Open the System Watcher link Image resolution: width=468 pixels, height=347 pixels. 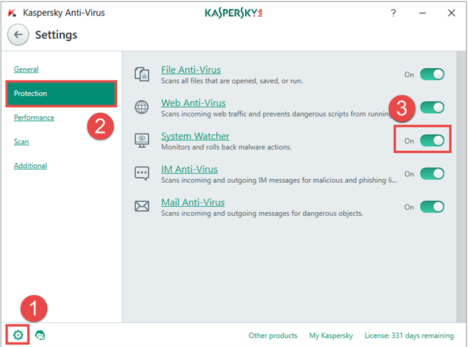(x=195, y=136)
